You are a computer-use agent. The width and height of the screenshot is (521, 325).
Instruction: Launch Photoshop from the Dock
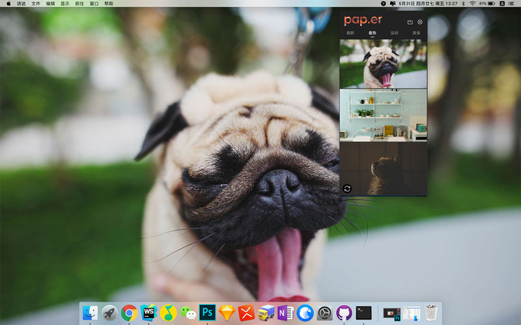(207, 313)
